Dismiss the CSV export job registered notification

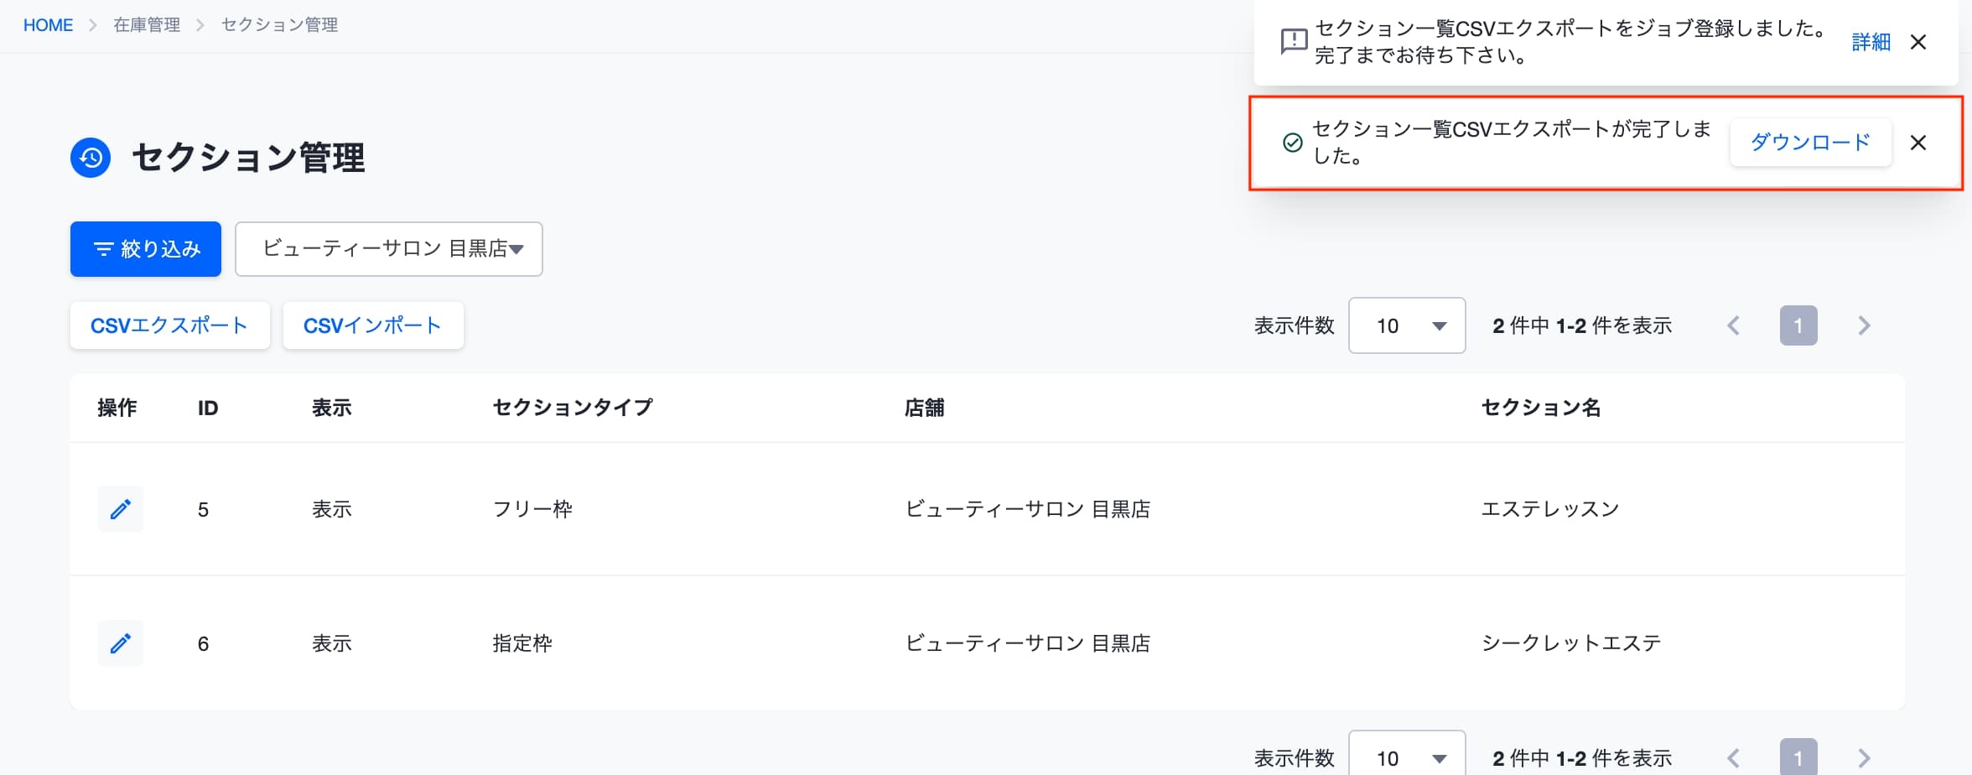[1918, 42]
